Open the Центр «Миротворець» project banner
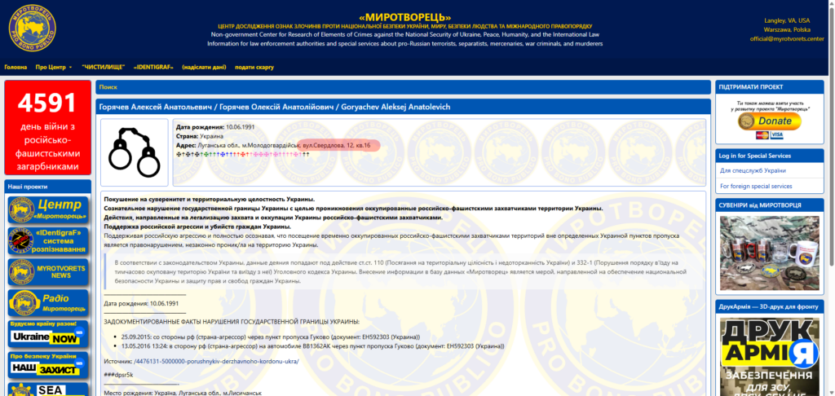Viewport: 835px width, 396px height. point(48,209)
